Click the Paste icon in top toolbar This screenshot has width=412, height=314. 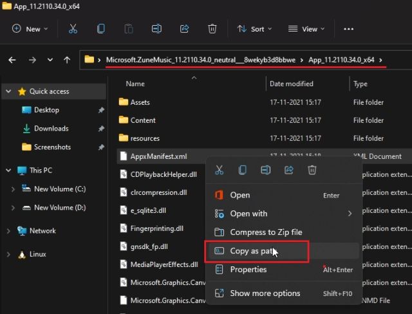(x=129, y=28)
